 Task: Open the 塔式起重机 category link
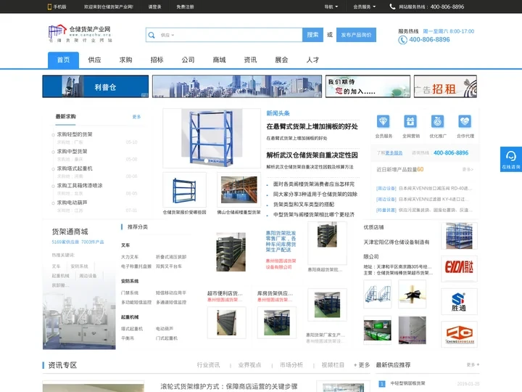pyautogui.click(x=132, y=329)
